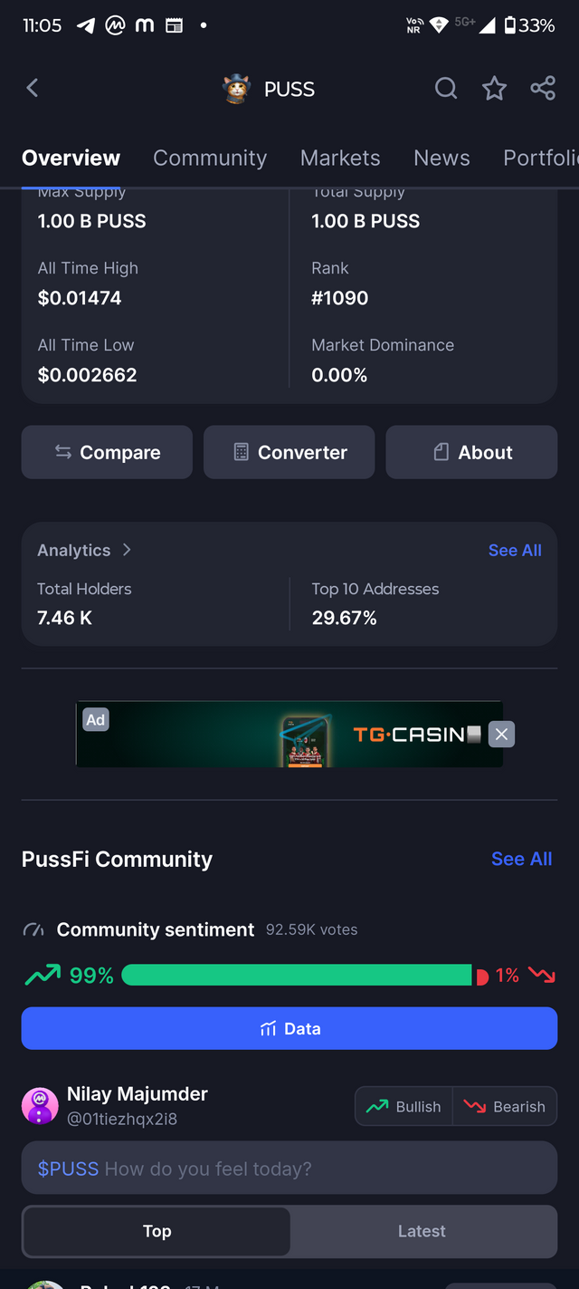
Task: Expand the Analytics section chevron
Action: (127, 550)
